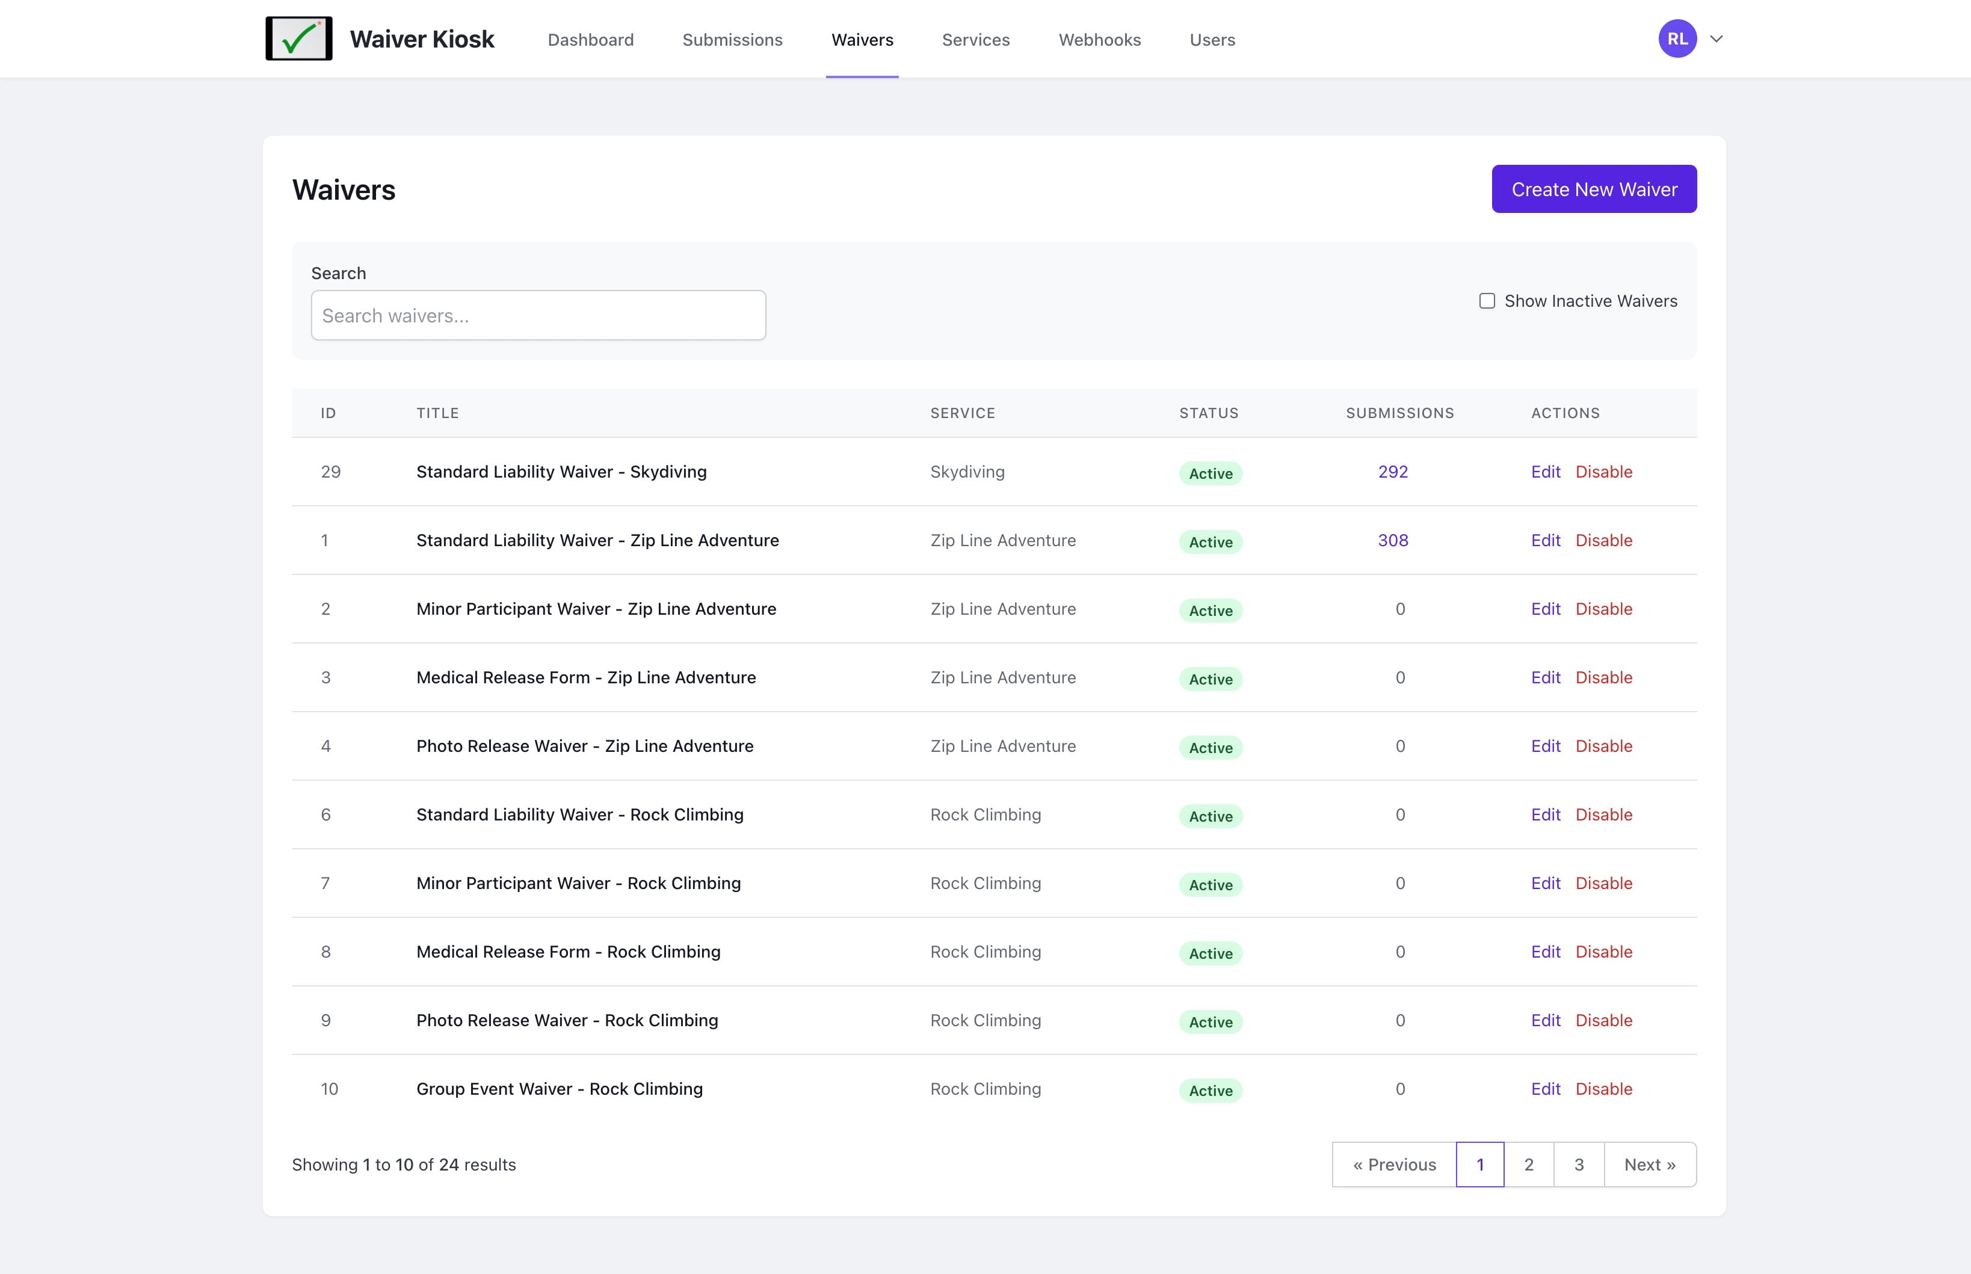The width and height of the screenshot is (1971, 1274).
Task: Edit the Skydiving liability waiver
Action: tap(1545, 472)
